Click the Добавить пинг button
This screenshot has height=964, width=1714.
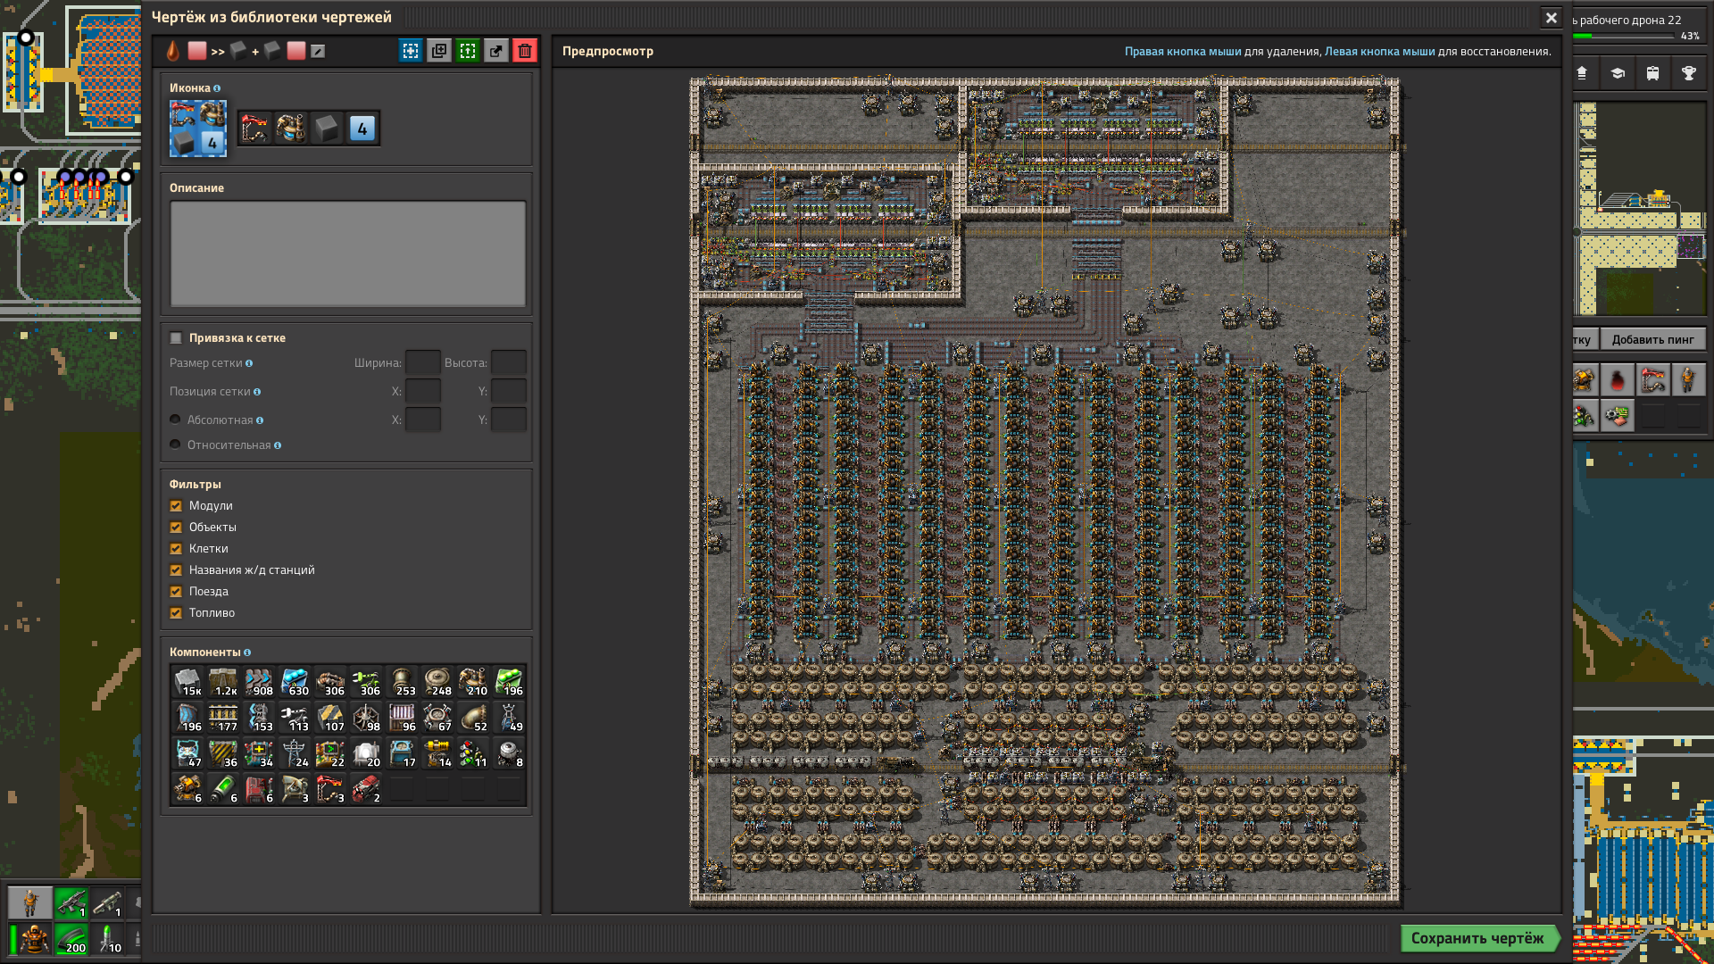(x=1652, y=339)
